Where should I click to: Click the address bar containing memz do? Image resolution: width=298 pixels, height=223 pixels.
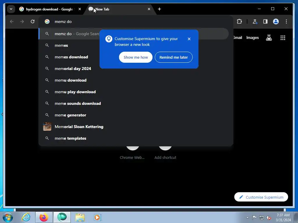click(136, 21)
